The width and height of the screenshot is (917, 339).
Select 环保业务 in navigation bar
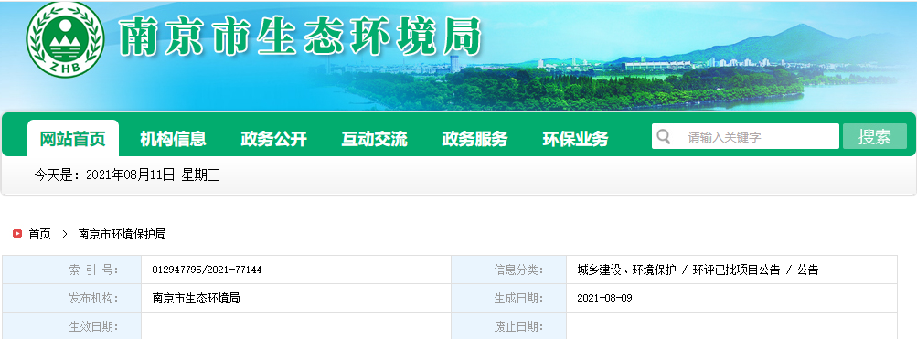click(x=575, y=139)
